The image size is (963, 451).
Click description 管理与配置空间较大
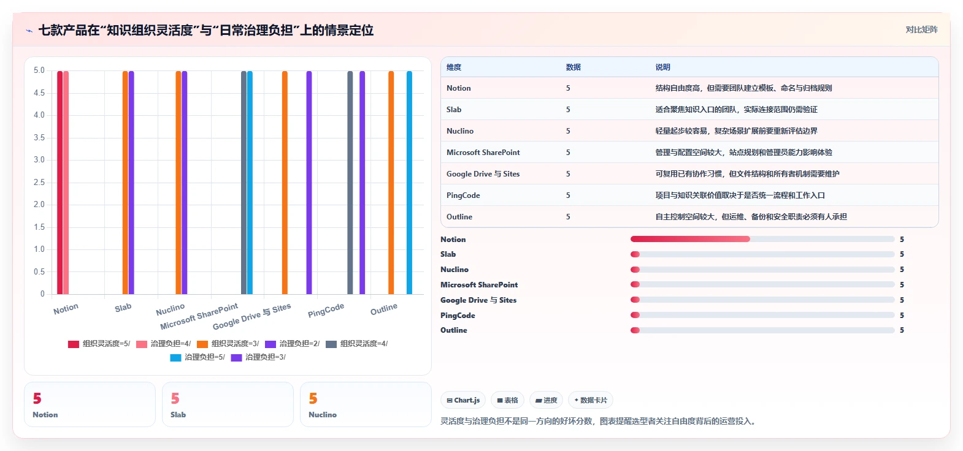click(x=743, y=153)
